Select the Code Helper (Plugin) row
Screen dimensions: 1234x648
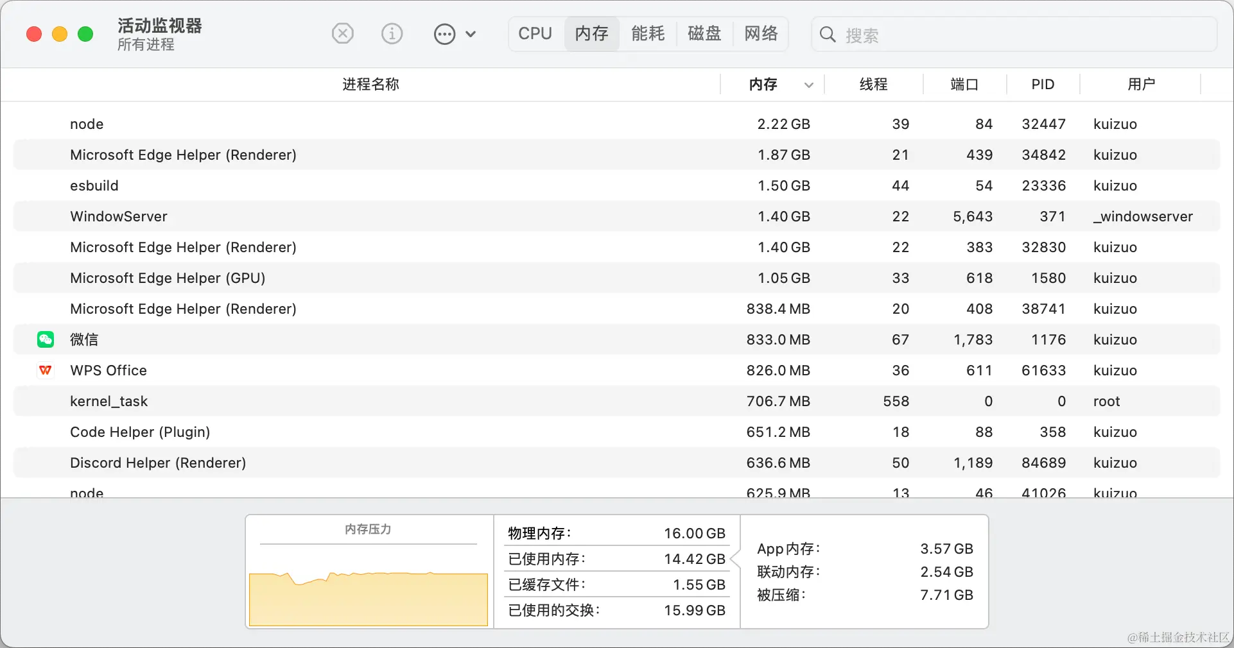pyautogui.click(x=616, y=432)
